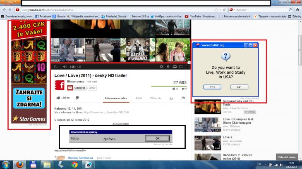Click Odeslat názor feedback button
302x169 pixels.
coord(287,157)
